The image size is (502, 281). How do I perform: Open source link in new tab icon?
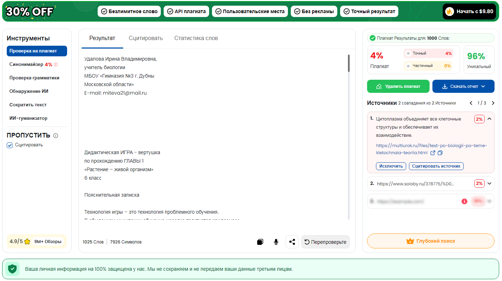tap(433, 153)
